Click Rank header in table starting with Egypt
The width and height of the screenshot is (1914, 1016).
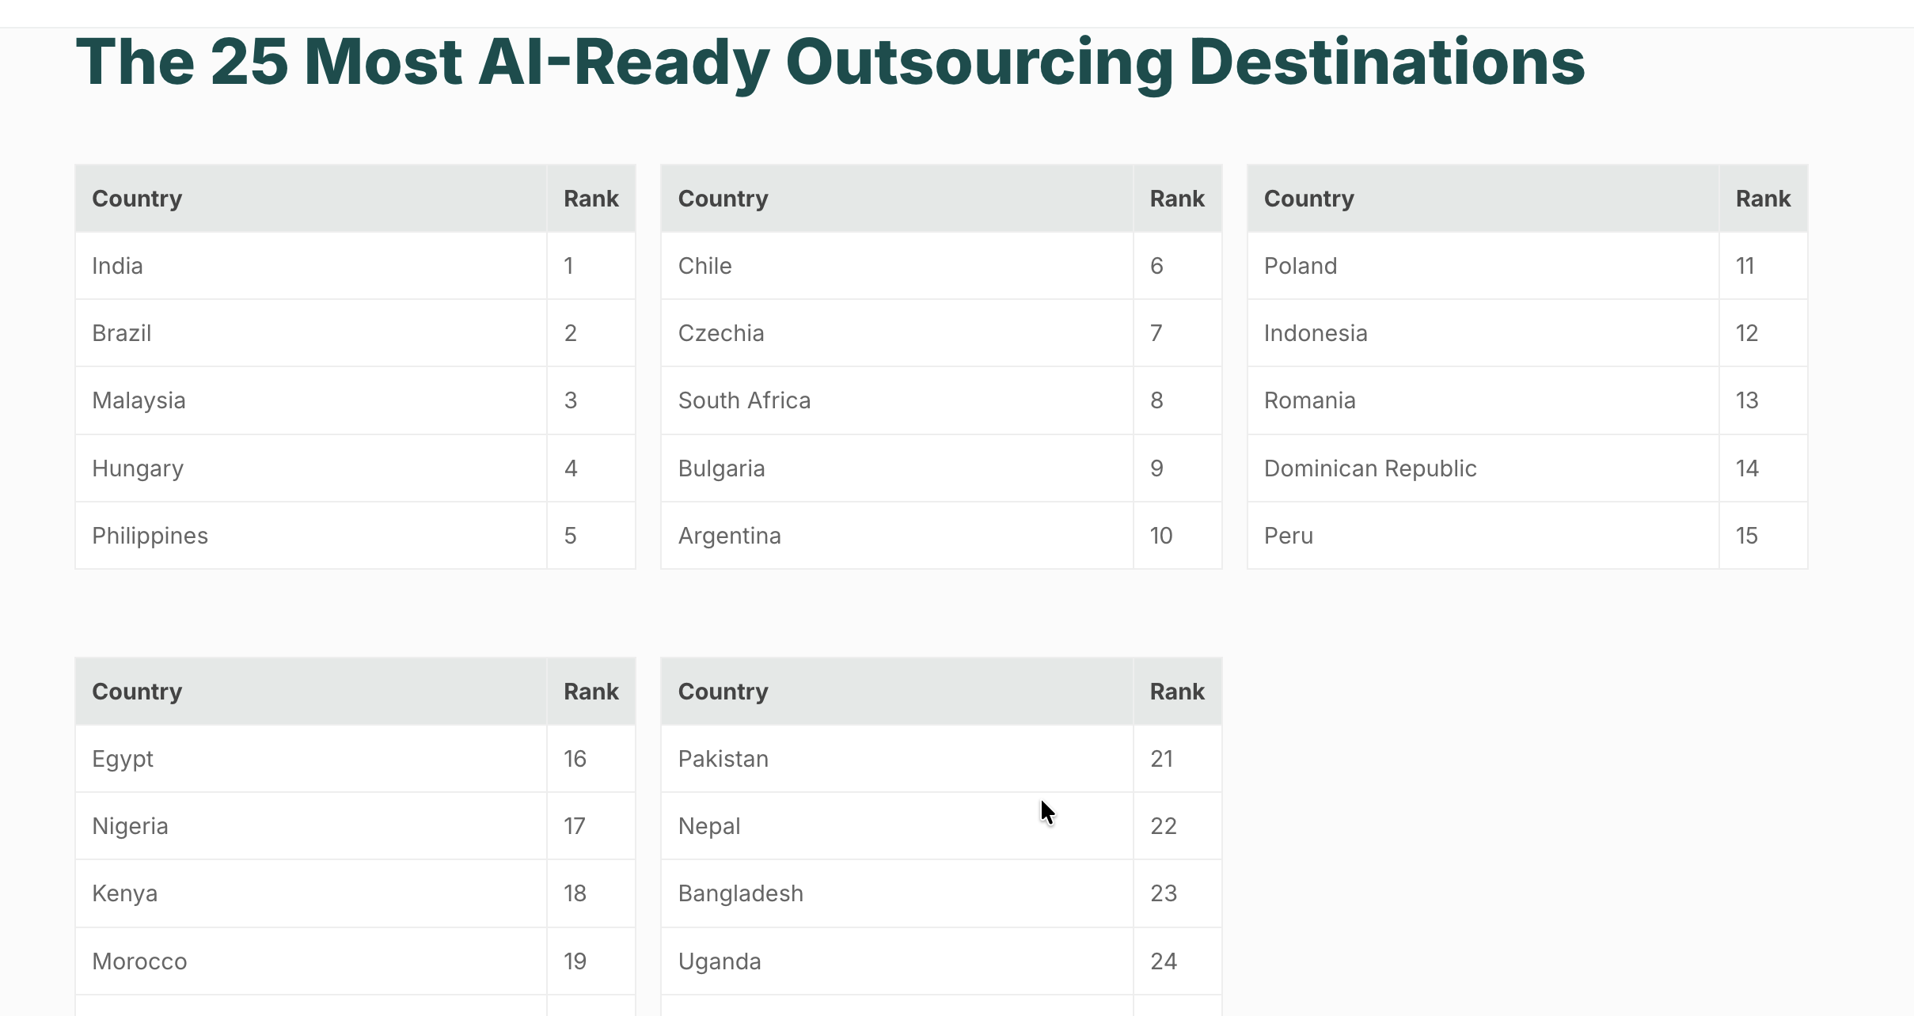click(x=591, y=692)
